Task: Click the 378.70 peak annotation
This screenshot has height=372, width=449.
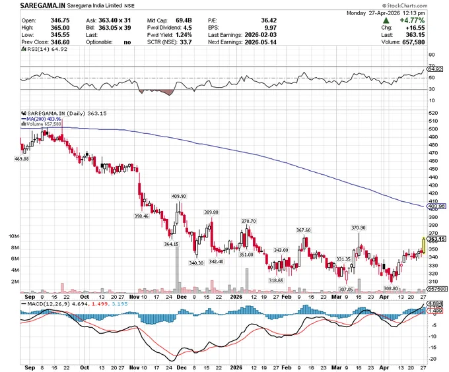Action: (248, 222)
